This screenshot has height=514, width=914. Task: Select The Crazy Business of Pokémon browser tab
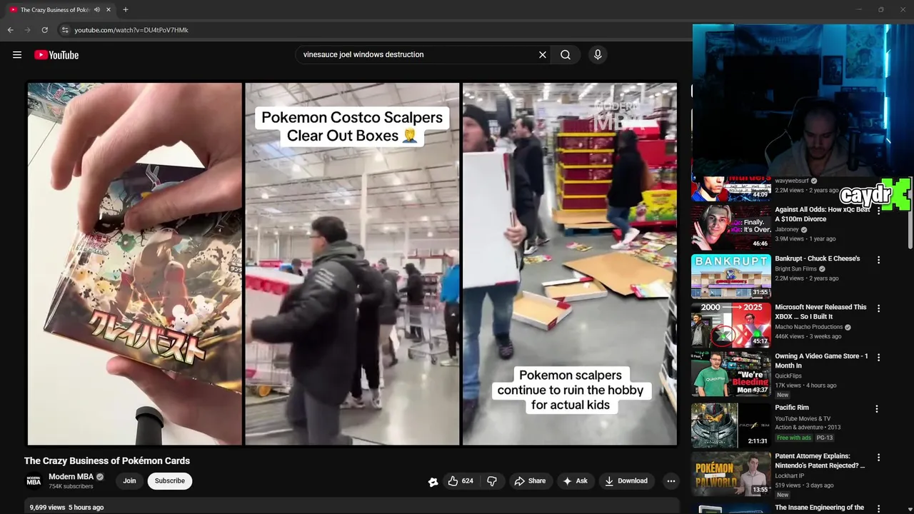point(55,10)
